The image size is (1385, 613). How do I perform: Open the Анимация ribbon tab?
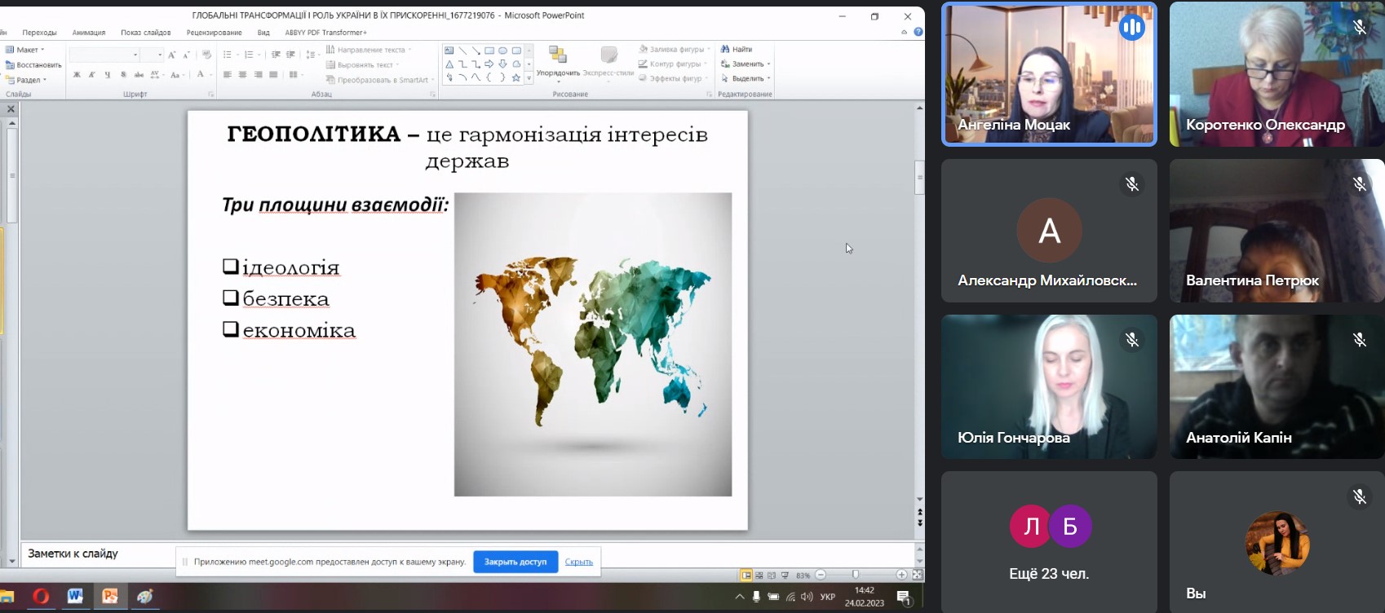click(x=89, y=33)
